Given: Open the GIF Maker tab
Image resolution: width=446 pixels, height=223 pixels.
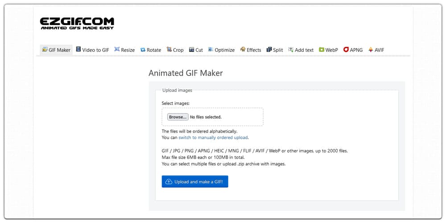Looking at the screenshot, I should point(56,50).
